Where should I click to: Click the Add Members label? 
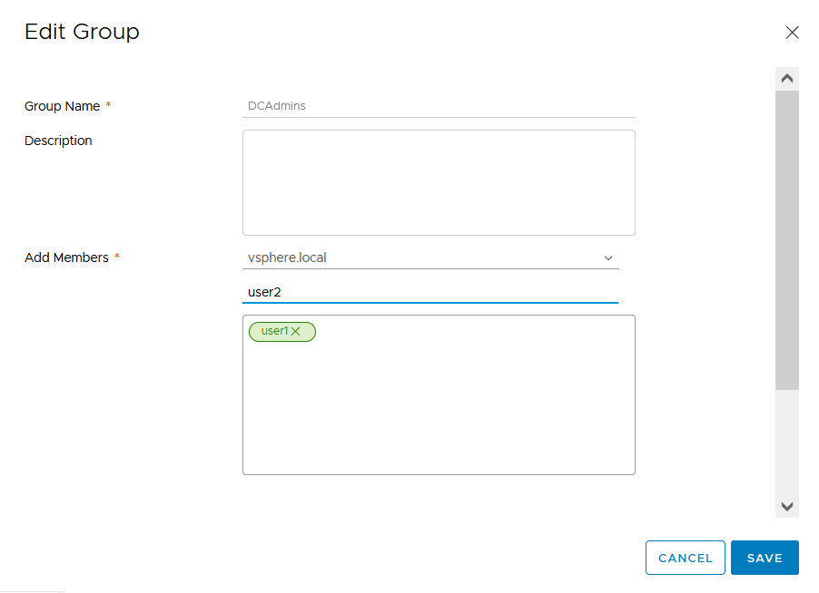[65, 257]
